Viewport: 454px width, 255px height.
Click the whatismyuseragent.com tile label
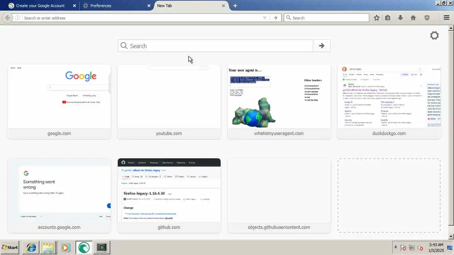(279, 134)
